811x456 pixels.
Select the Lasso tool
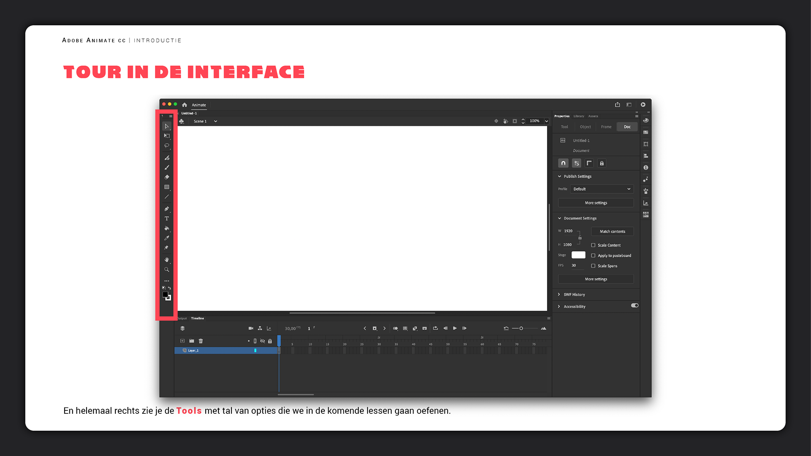coord(166,146)
